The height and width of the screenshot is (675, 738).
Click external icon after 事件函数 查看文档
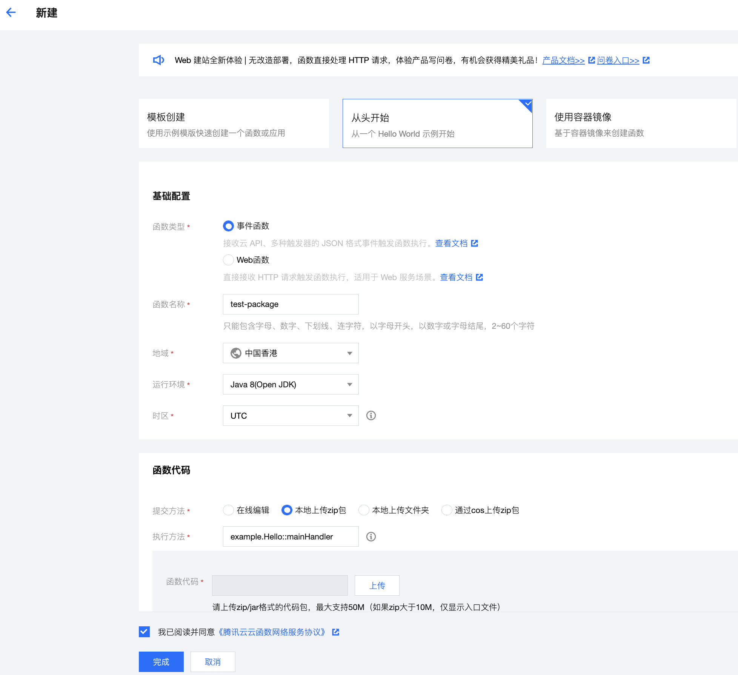click(x=475, y=243)
